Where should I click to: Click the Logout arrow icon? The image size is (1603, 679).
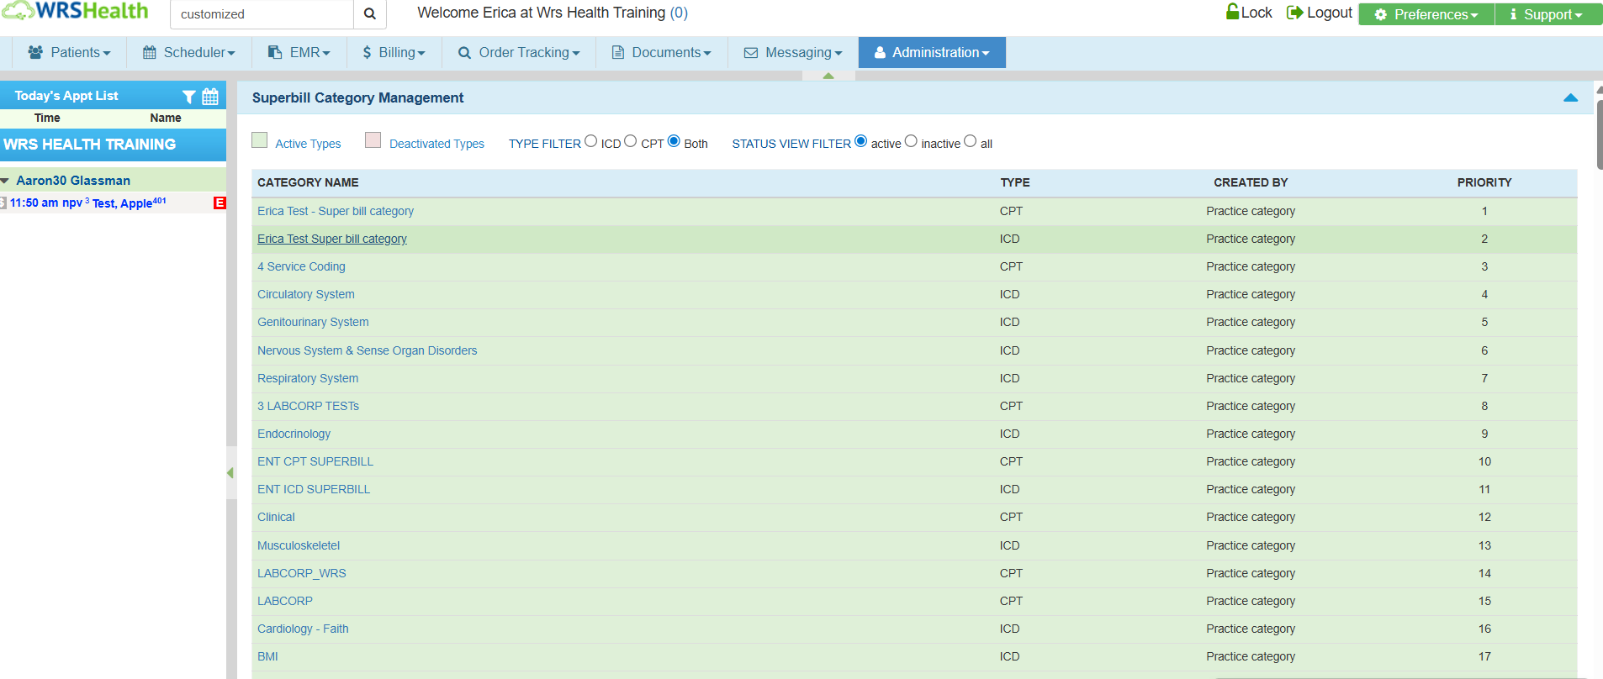tap(1294, 13)
